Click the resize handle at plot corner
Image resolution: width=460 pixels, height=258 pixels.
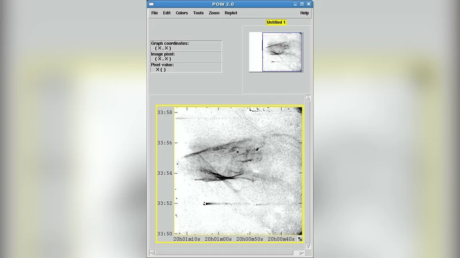tap(300, 239)
